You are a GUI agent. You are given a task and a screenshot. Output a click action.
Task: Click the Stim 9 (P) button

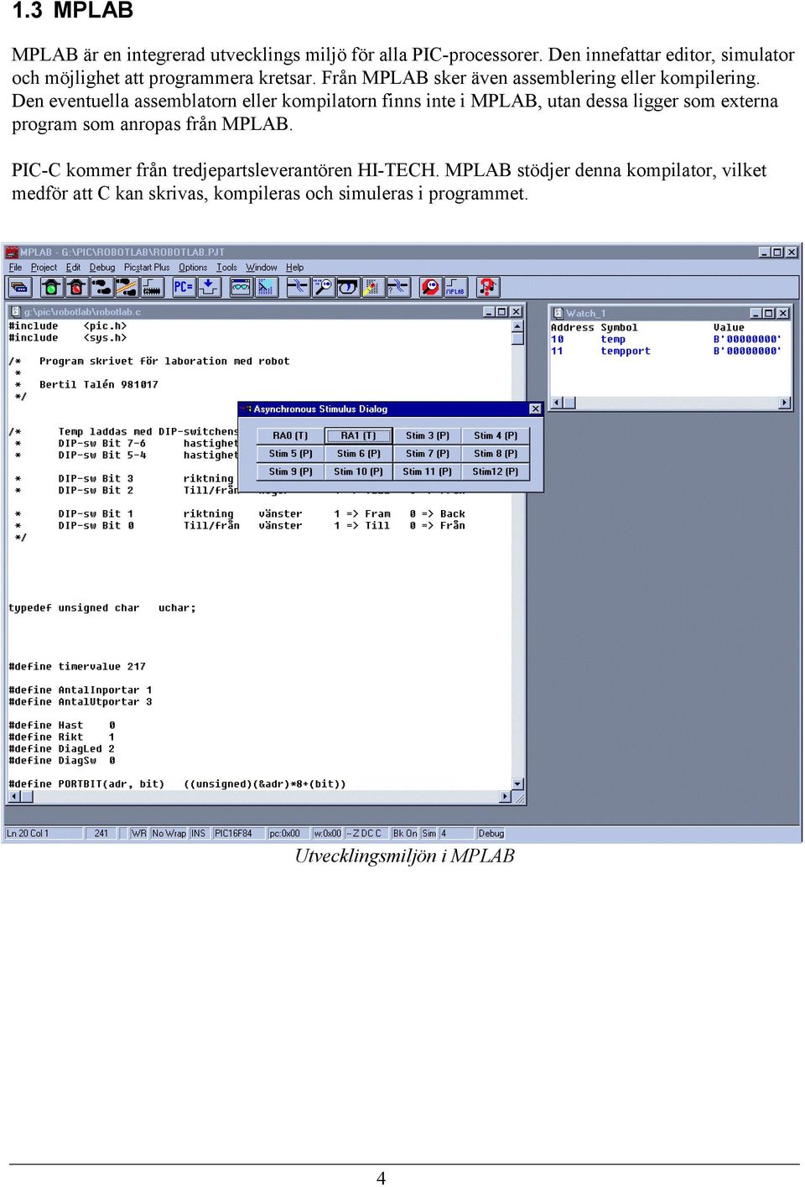[290, 471]
